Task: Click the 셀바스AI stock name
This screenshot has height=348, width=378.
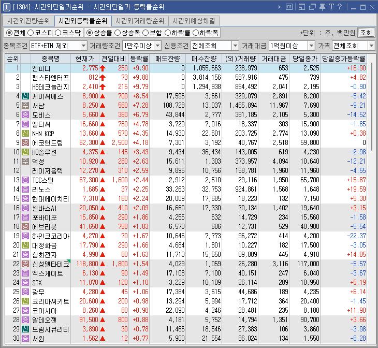Action: coord(45,208)
